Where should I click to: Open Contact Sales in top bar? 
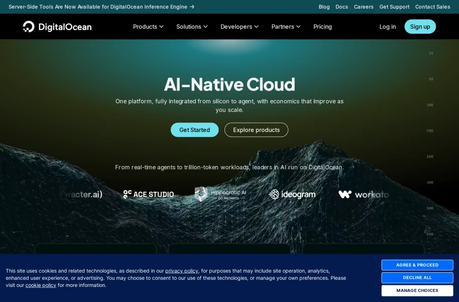pos(433,7)
